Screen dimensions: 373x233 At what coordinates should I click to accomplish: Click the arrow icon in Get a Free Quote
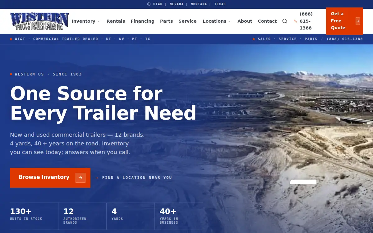click(358, 21)
